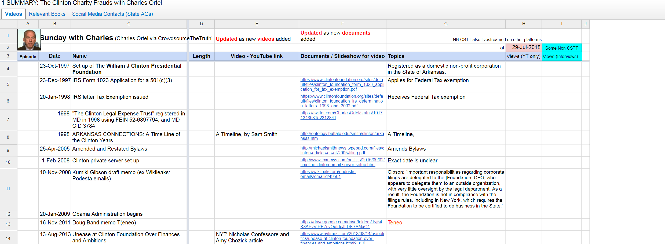The height and width of the screenshot is (244, 665).
Task: Select row 11 header
Action: tap(8, 189)
